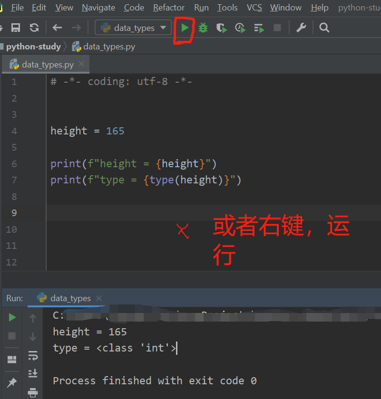Screen dimensions: 381x399
Task: Profile the script with clock icon
Action: pyautogui.click(x=240, y=28)
